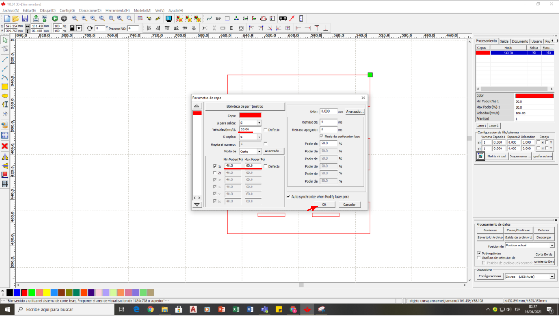Pick the blue swatch in bottom palette
This screenshot has width=559, height=316.
(17, 293)
